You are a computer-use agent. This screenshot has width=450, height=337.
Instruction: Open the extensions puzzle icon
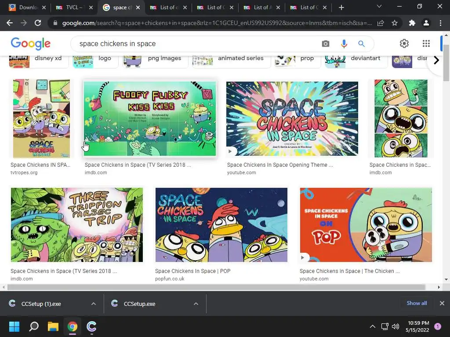coord(412,23)
